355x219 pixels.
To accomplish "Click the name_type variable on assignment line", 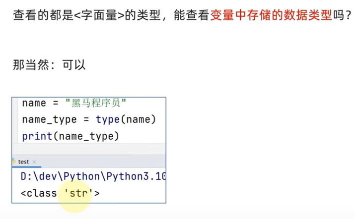I will tap(49, 119).
